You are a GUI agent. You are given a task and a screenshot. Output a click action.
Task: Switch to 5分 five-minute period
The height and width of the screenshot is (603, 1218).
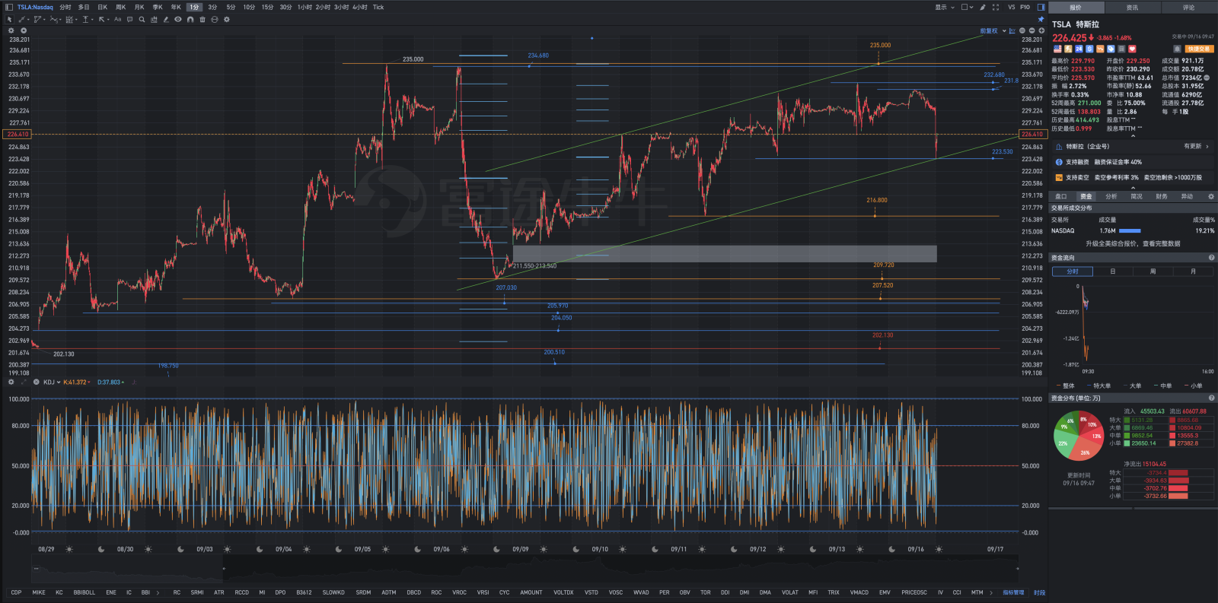pos(231,7)
